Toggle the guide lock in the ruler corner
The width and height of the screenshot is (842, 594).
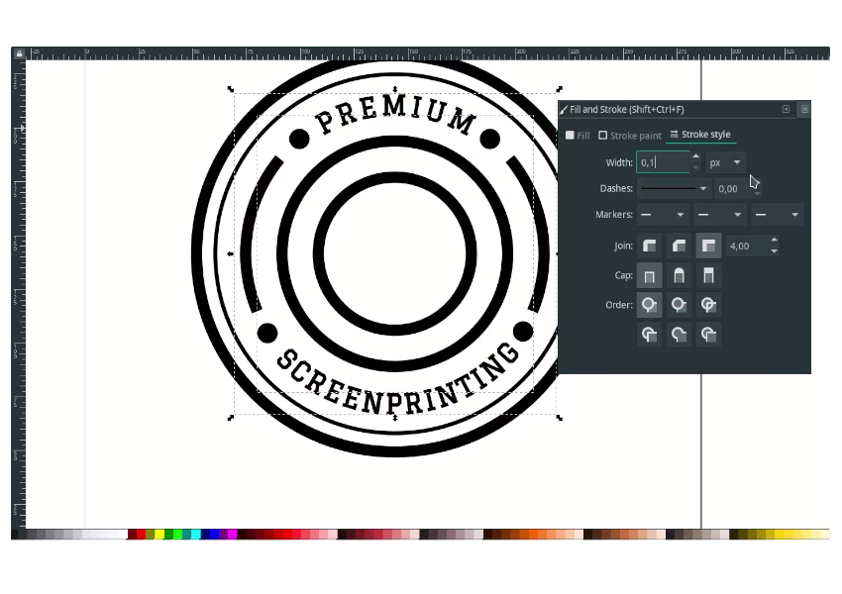coord(19,53)
